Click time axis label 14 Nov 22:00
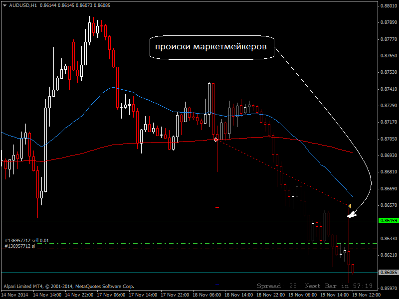The width and height of the screenshot is (399, 299). click(79, 295)
